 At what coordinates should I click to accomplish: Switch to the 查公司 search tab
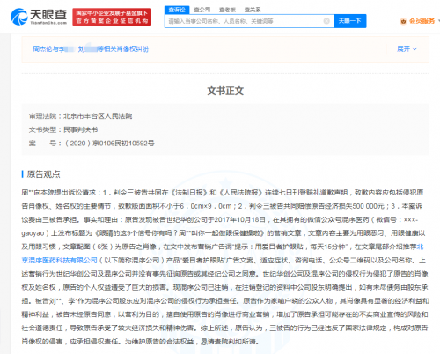coord(202,10)
